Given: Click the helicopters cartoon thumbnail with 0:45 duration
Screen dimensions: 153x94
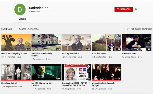Looking at the screenshot, I should pyautogui.click(x=76, y=43).
